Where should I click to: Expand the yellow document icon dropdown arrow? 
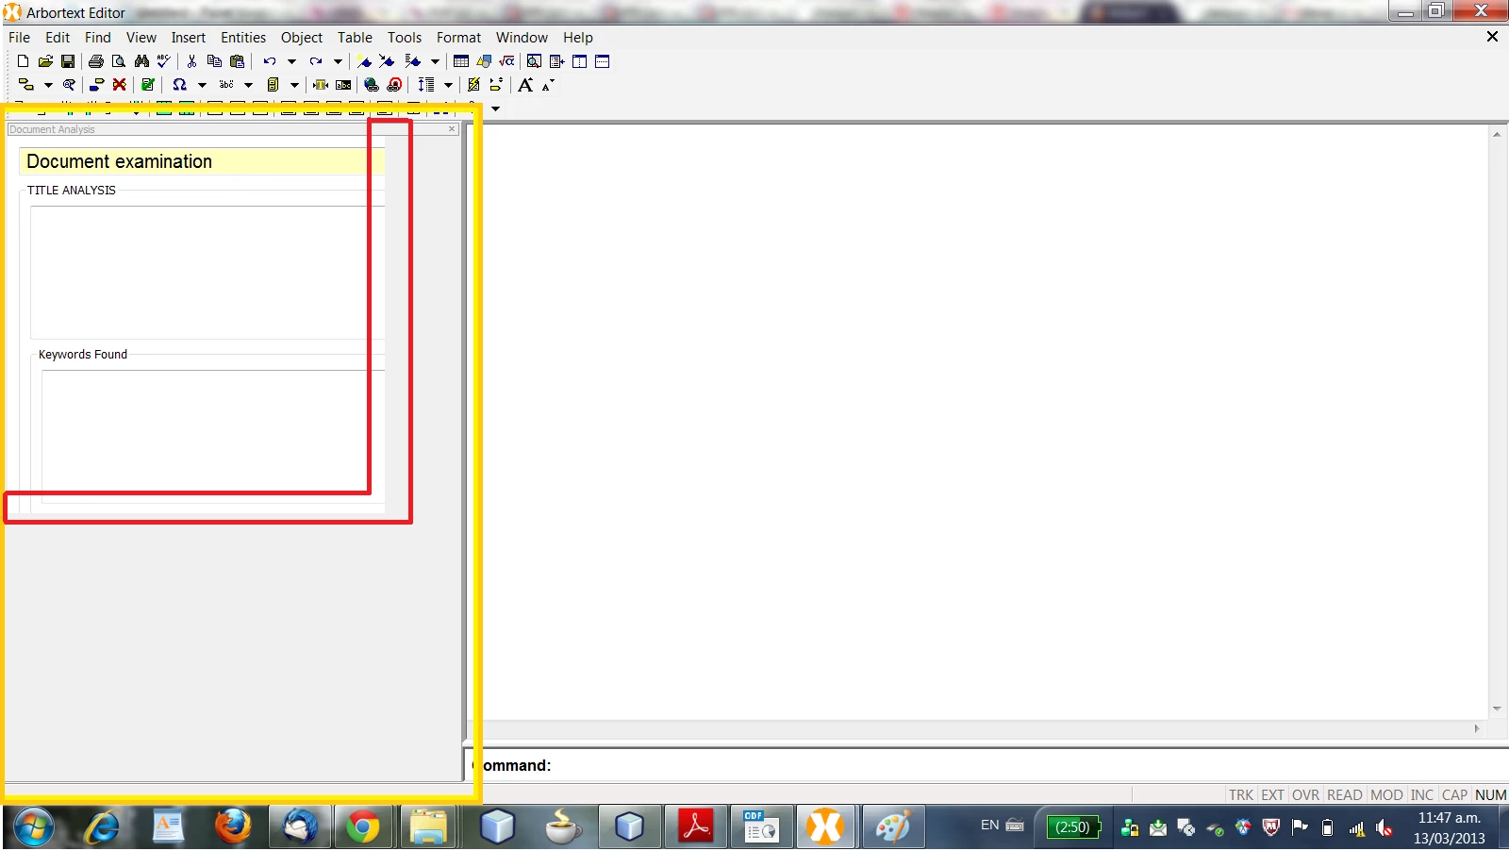[294, 85]
